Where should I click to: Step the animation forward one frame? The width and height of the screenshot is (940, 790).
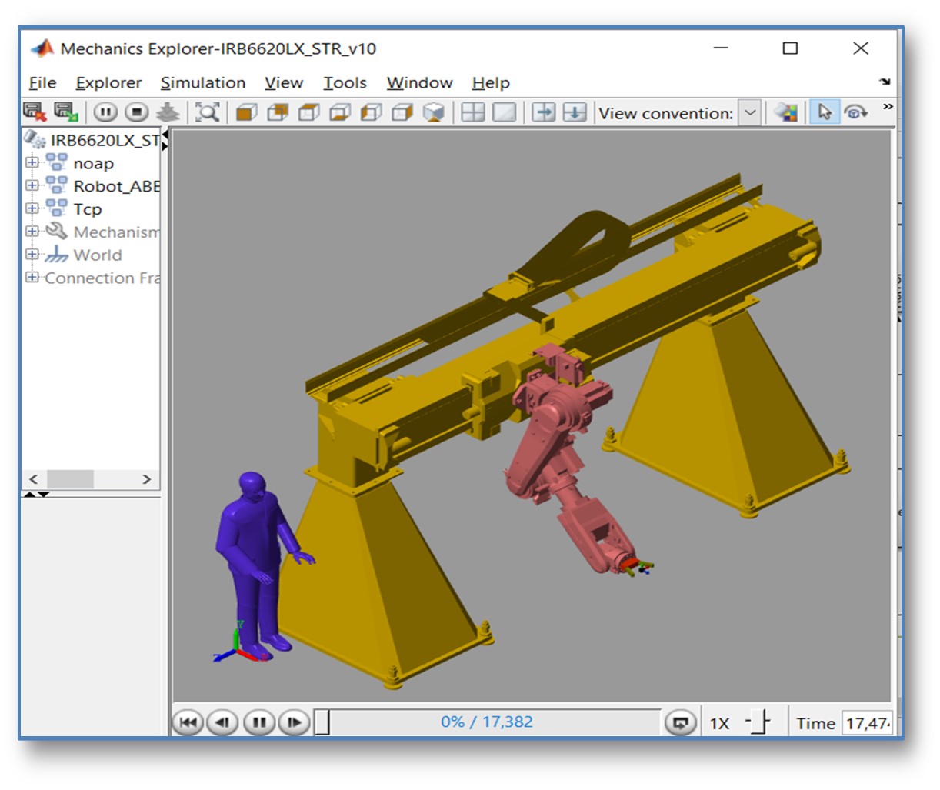coord(294,722)
